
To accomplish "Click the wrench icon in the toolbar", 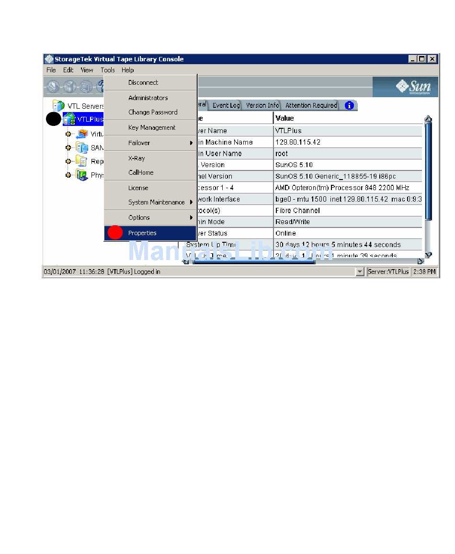I will 53,86.
